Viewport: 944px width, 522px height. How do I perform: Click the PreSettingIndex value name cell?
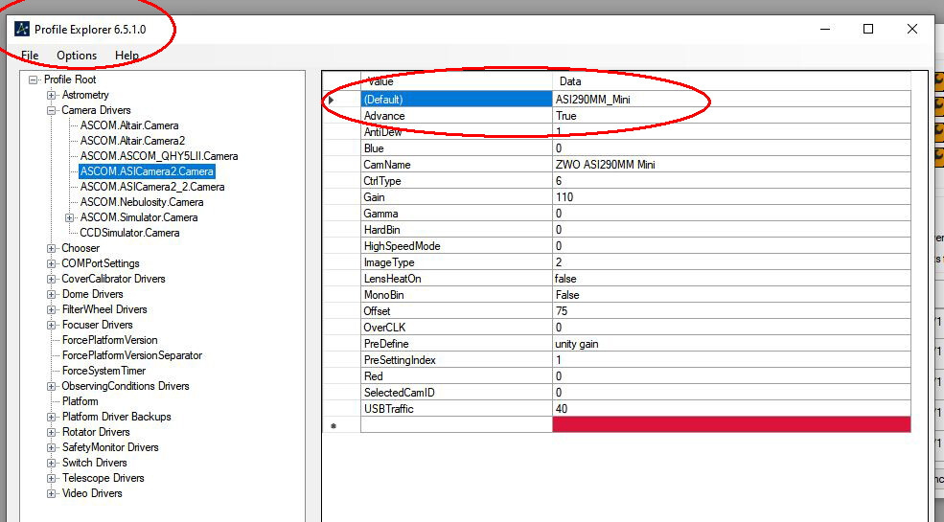coord(456,359)
